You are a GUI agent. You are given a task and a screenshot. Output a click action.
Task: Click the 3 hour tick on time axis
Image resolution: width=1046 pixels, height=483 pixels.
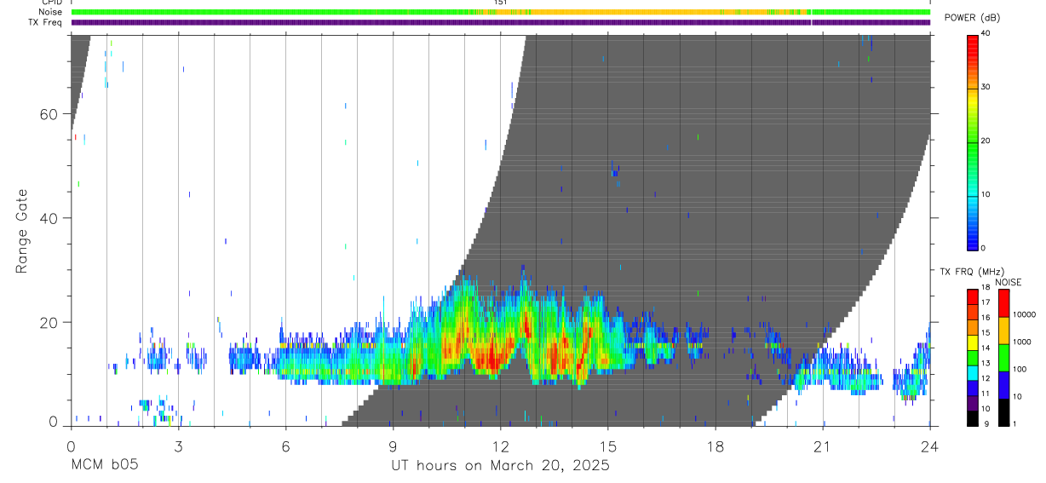[x=178, y=446]
